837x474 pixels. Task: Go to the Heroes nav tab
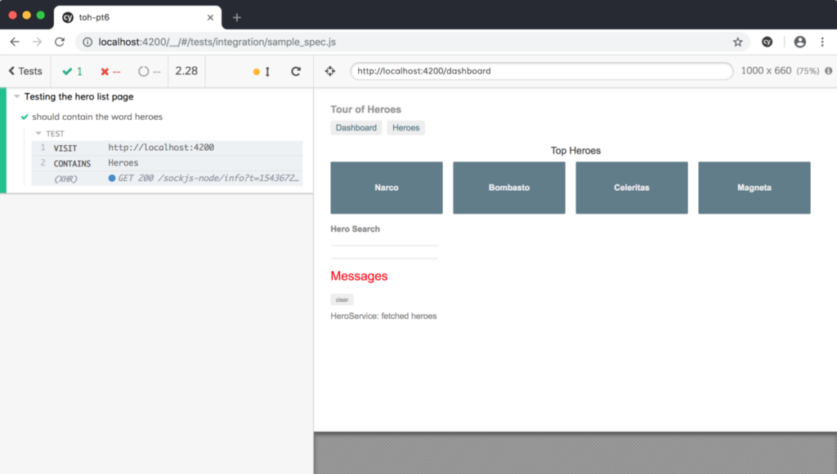405,128
